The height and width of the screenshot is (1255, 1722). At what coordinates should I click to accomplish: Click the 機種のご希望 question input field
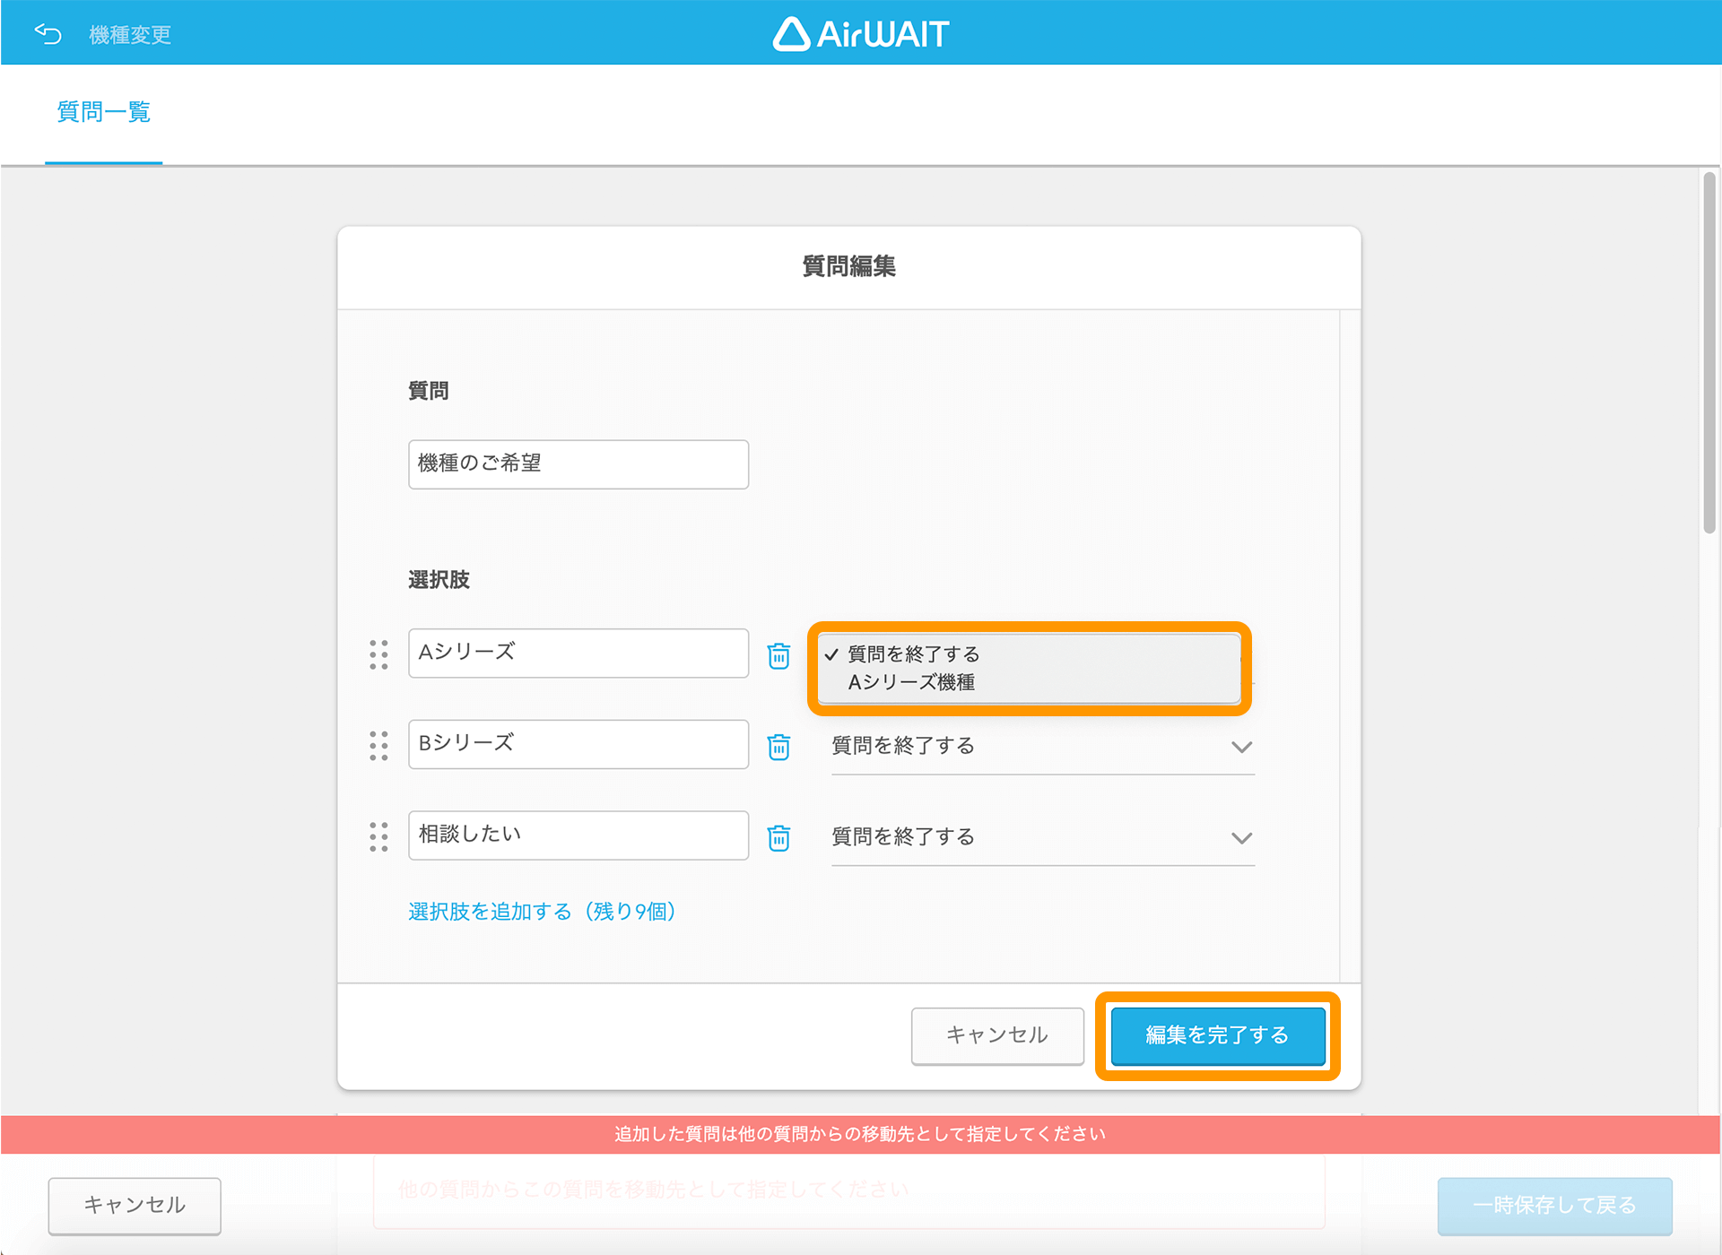tap(578, 463)
